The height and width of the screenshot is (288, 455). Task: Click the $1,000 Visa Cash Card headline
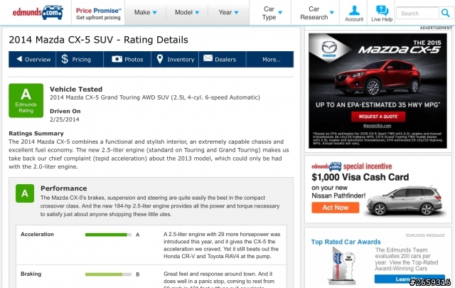[x=360, y=177]
